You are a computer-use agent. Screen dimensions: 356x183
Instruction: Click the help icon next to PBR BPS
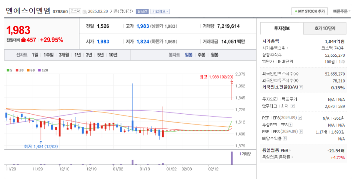pos(301,131)
